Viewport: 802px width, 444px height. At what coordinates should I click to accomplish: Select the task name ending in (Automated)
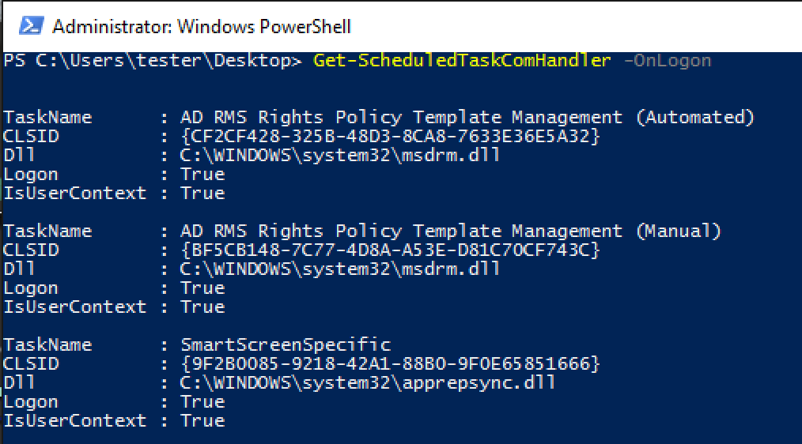point(467,117)
